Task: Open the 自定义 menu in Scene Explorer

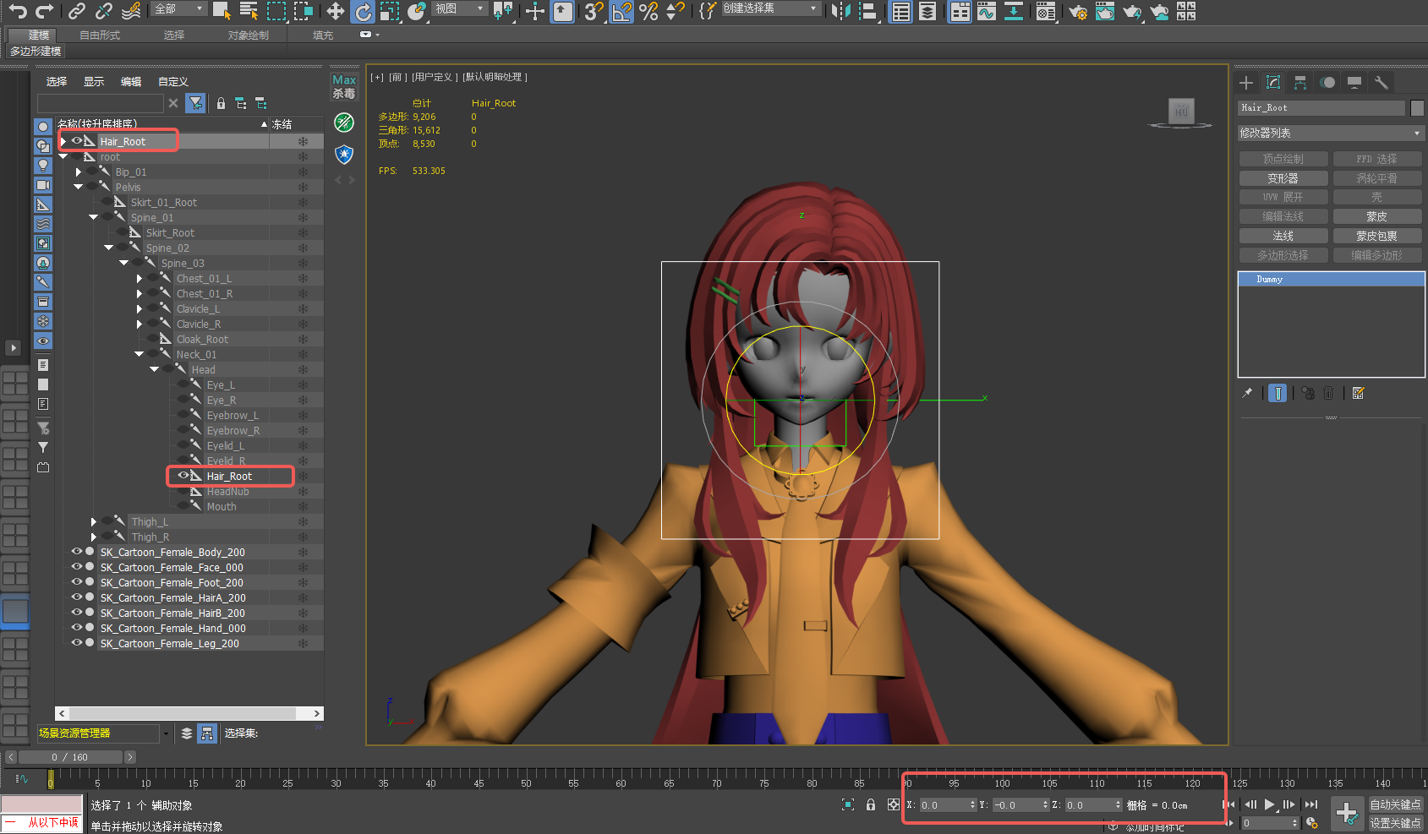Action: pos(173,81)
